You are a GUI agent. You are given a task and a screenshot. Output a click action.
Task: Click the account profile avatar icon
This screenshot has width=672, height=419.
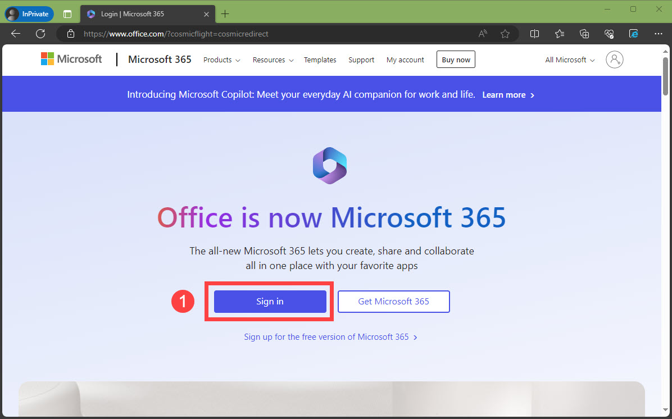pos(615,60)
